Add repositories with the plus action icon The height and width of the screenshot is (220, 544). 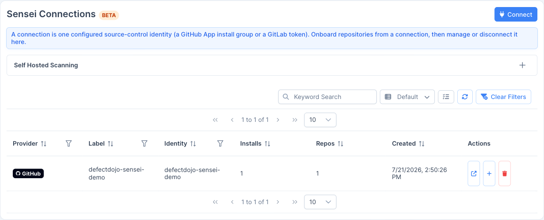point(489,173)
